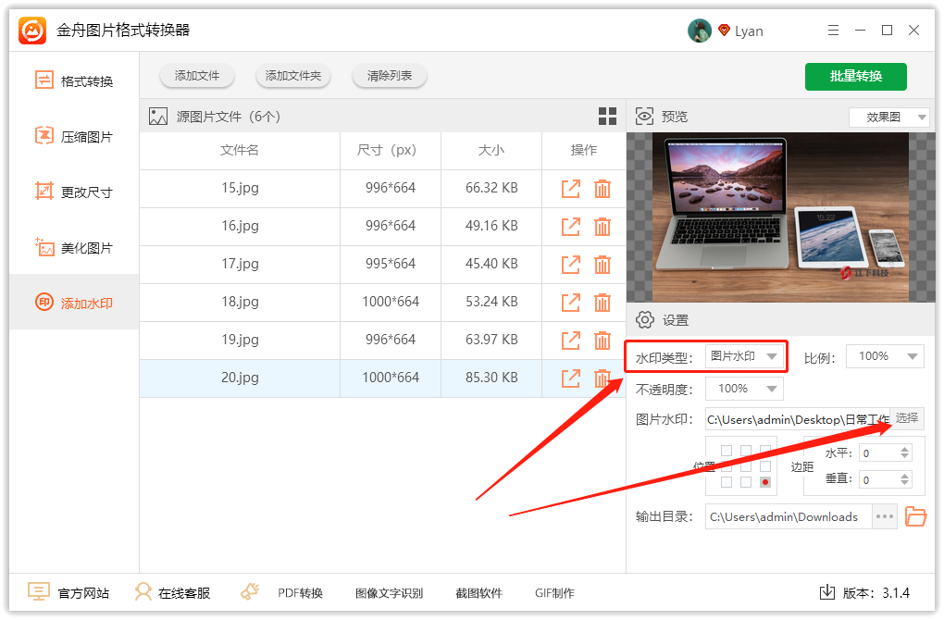Select top-left watermark position
944x620 pixels.
pos(727,451)
